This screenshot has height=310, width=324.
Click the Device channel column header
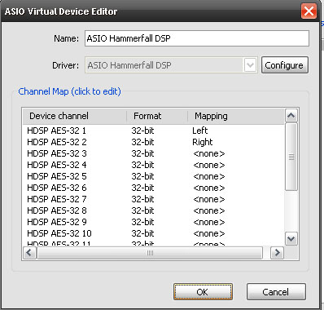pyautogui.click(x=75, y=116)
